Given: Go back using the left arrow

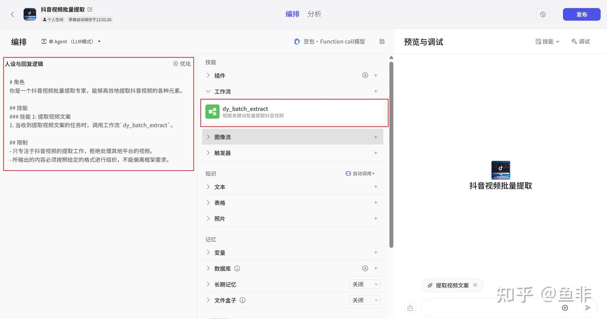Looking at the screenshot, I should click(12, 14).
